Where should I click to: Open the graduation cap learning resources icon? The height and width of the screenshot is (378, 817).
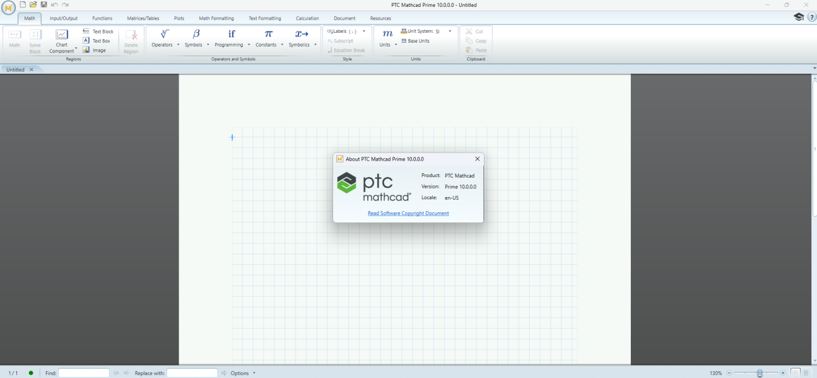[x=799, y=18]
